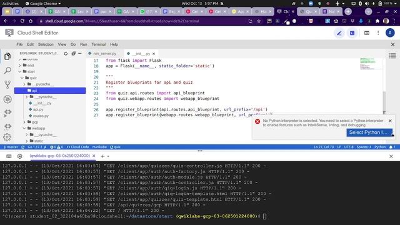Open the Edit menu
Image resolution: width=400 pixels, height=225 pixels.
31,44
